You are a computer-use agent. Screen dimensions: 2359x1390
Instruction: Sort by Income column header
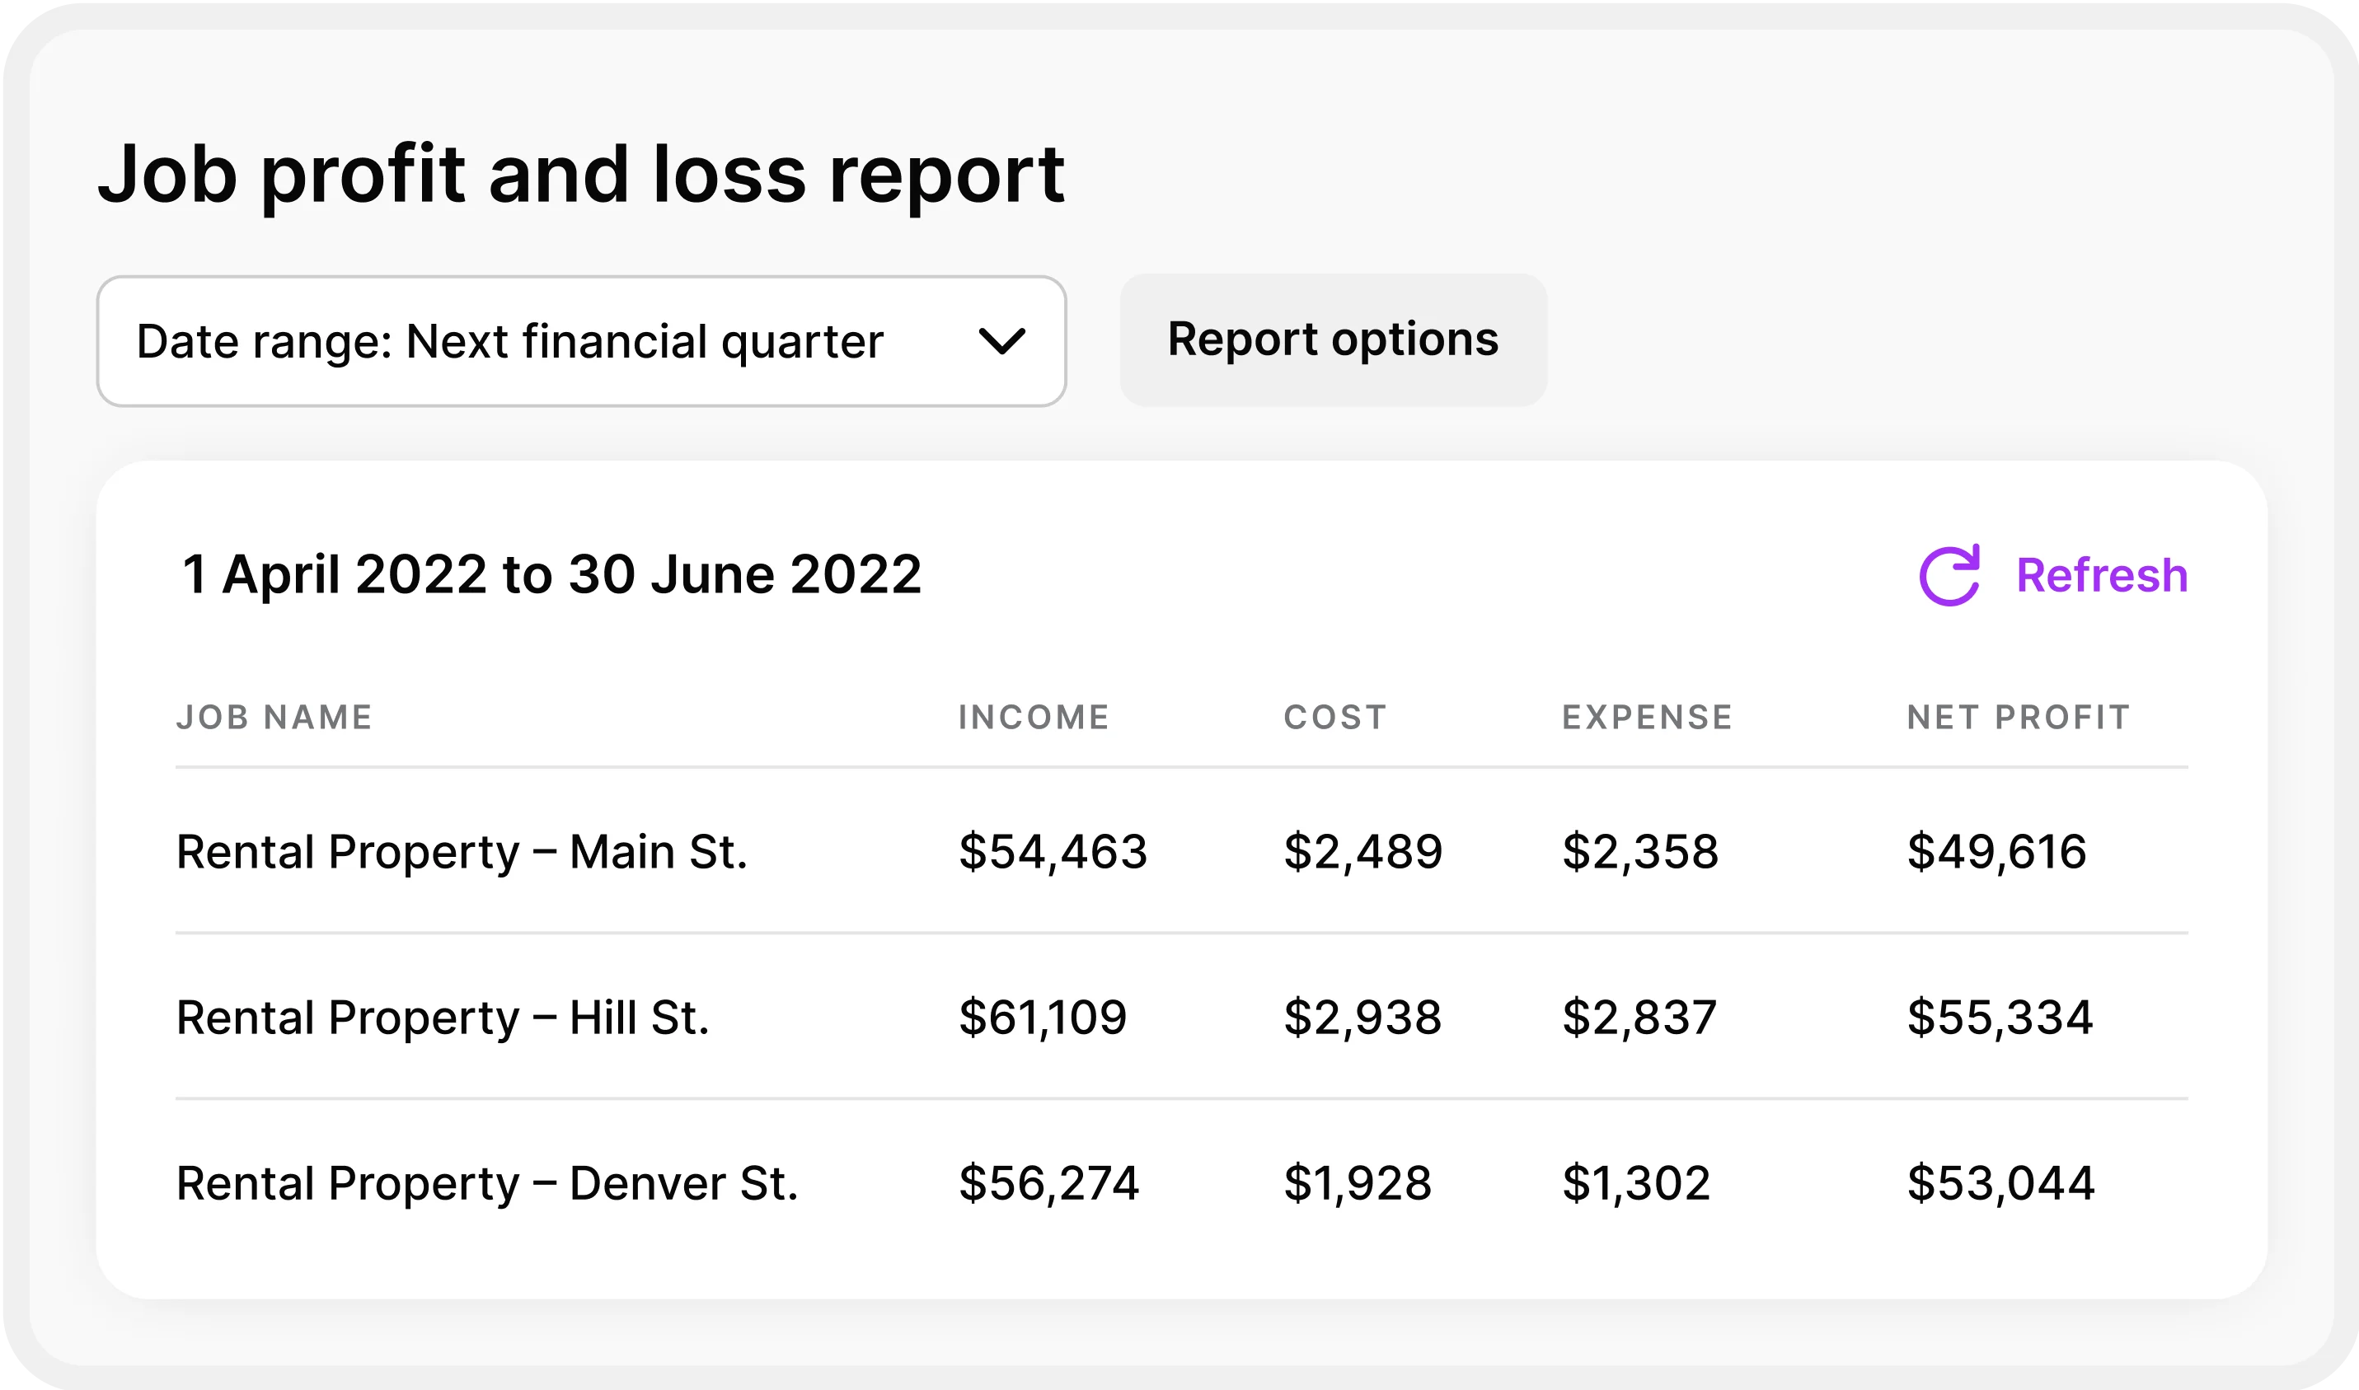pos(1034,718)
